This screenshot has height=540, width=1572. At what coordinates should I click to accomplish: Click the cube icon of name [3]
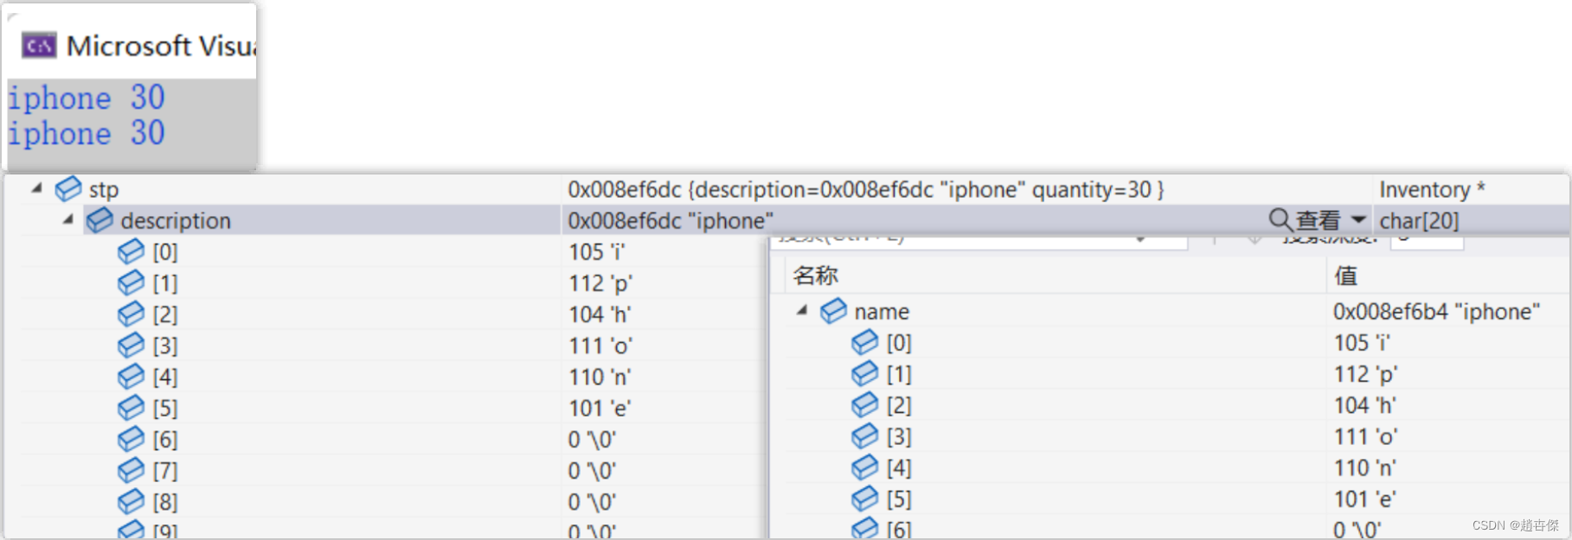pos(864,436)
